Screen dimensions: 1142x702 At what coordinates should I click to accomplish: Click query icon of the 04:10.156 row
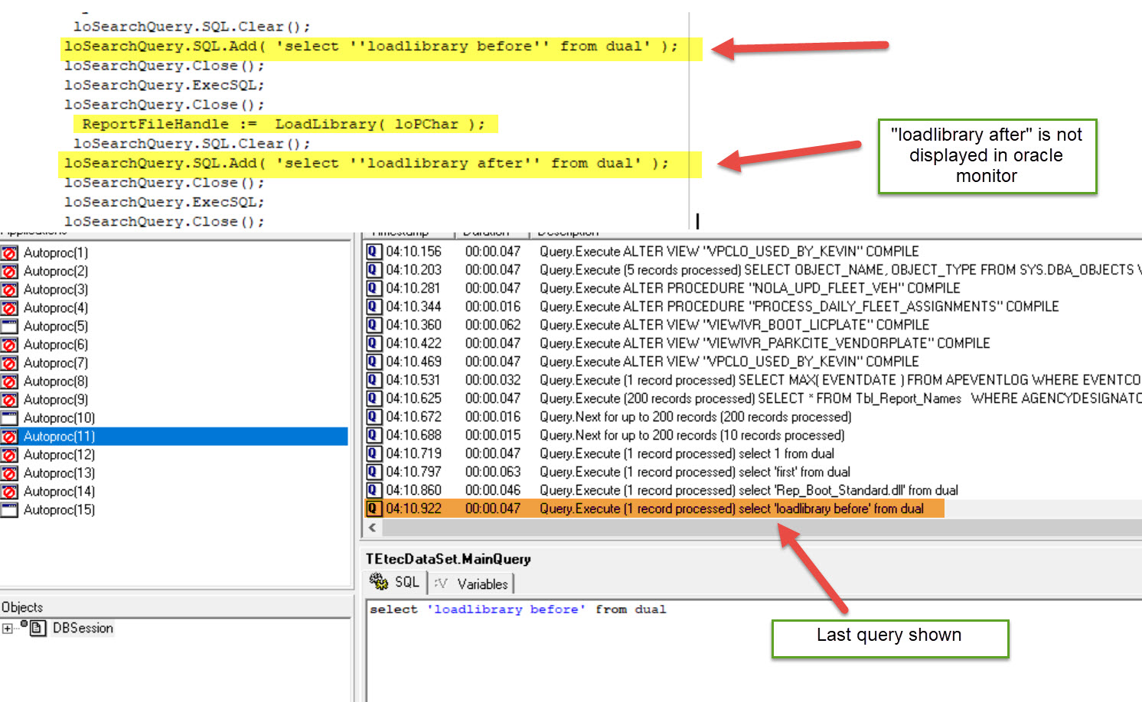(374, 251)
